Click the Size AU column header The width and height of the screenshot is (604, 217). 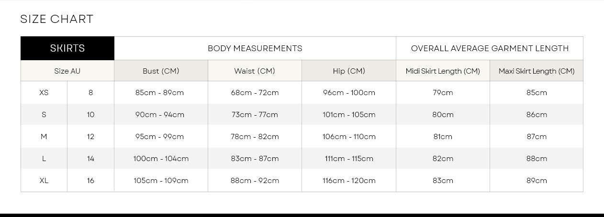tap(67, 71)
